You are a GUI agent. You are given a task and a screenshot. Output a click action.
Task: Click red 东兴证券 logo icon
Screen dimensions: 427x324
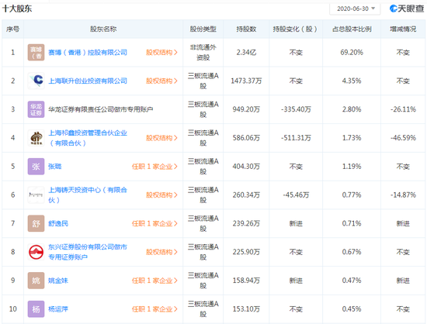[x=36, y=252]
